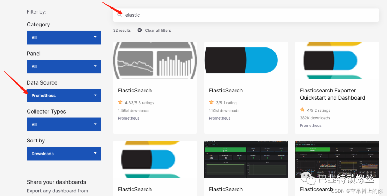
Task: Click the Prometheus label under 382K downloads
Action: (x=311, y=125)
